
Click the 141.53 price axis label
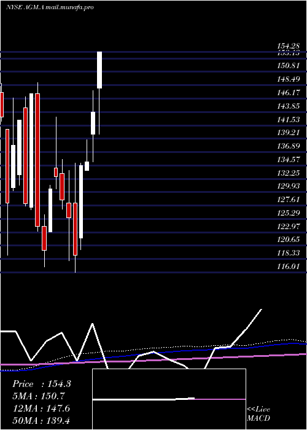287,120
